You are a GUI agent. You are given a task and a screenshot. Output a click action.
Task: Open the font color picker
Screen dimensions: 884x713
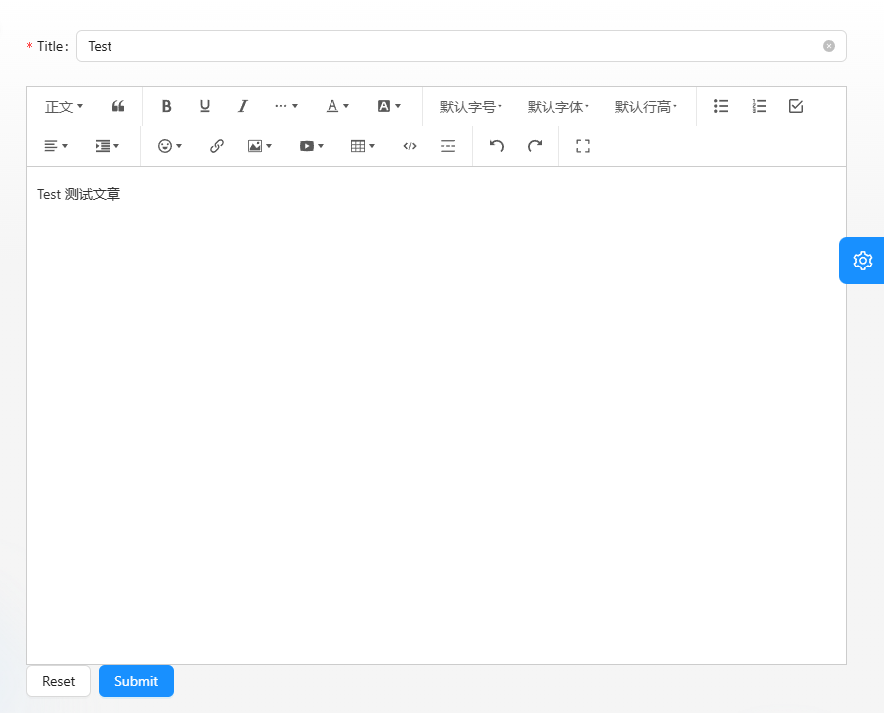coord(337,106)
